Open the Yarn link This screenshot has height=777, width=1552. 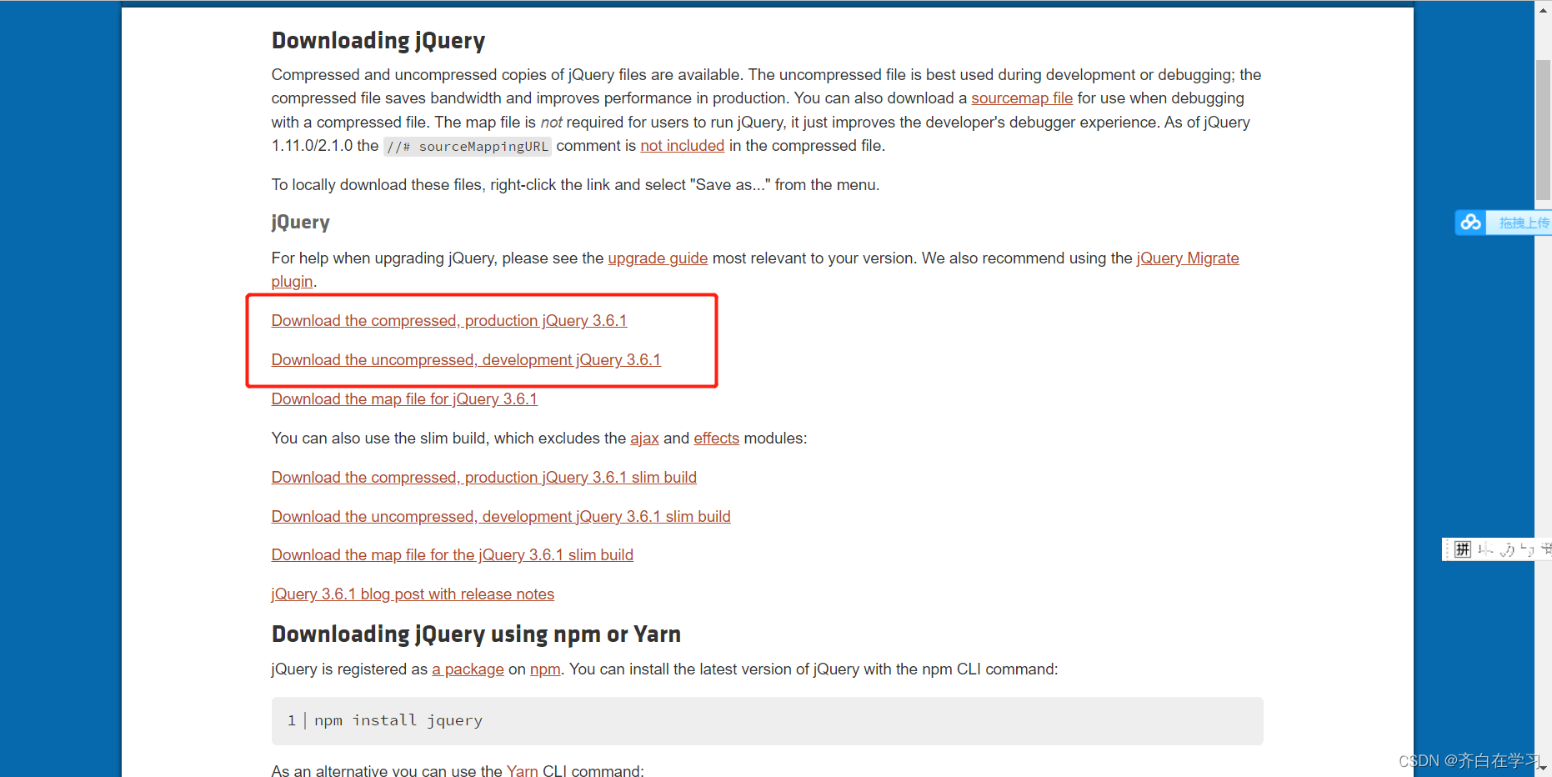[523, 771]
